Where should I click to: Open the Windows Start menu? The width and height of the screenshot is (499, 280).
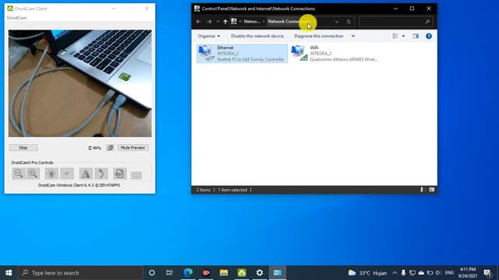click(x=9, y=273)
